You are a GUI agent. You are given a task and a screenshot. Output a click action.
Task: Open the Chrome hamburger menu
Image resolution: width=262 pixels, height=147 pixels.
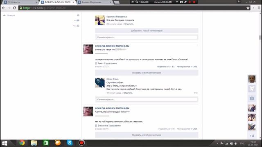(259, 8)
